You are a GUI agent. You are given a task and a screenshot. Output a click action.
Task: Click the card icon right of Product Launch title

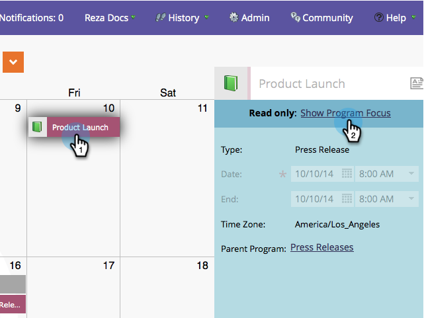click(x=417, y=83)
